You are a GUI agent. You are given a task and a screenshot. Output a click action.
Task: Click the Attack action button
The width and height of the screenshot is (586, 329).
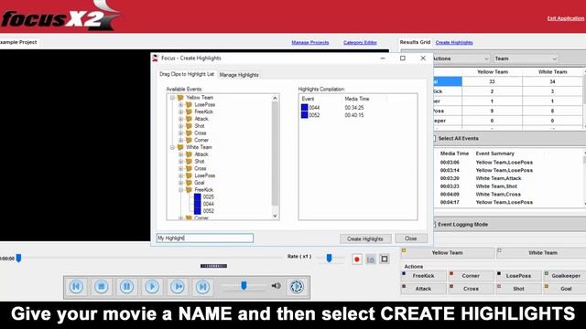[423, 289]
